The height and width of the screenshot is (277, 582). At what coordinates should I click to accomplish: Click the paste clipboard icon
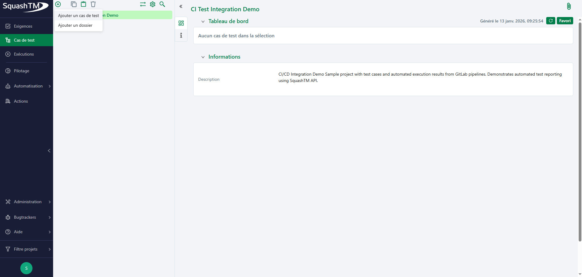click(83, 4)
